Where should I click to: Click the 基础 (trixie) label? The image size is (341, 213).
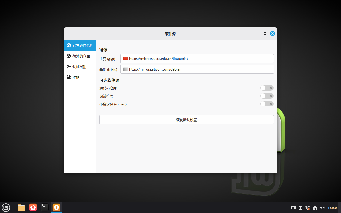pyautogui.click(x=108, y=69)
